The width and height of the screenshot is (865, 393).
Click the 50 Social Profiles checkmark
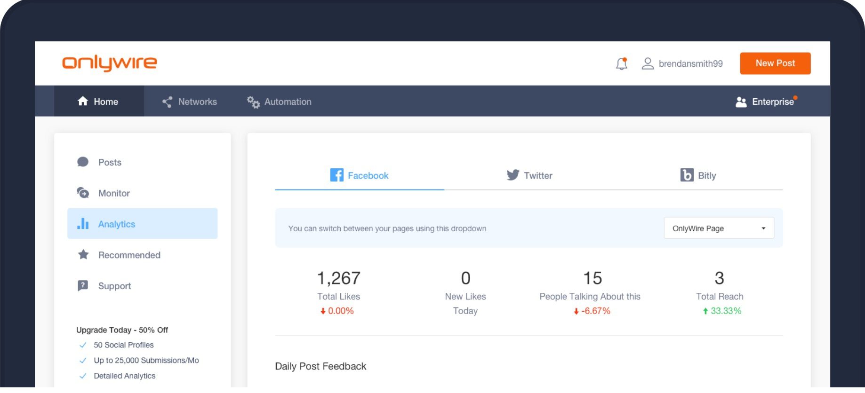pyautogui.click(x=83, y=345)
